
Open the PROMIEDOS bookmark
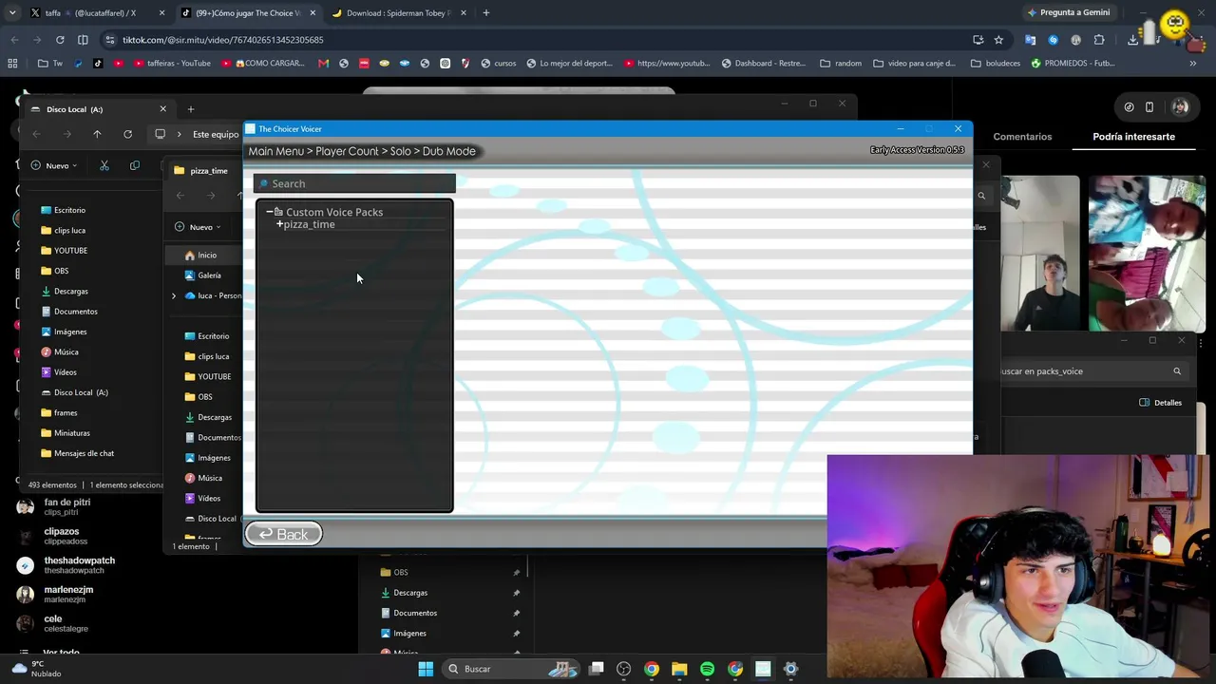[1073, 64]
